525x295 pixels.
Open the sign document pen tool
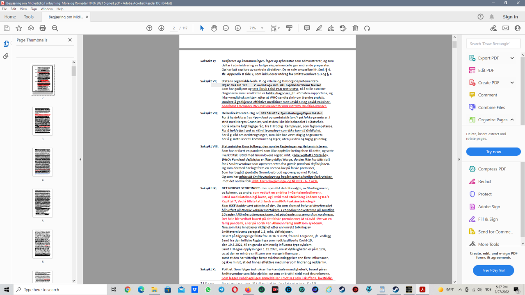[x=331, y=28]
